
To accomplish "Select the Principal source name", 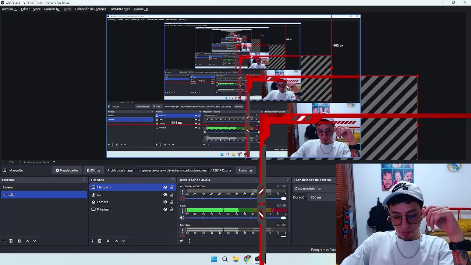I will click(103, 209).
